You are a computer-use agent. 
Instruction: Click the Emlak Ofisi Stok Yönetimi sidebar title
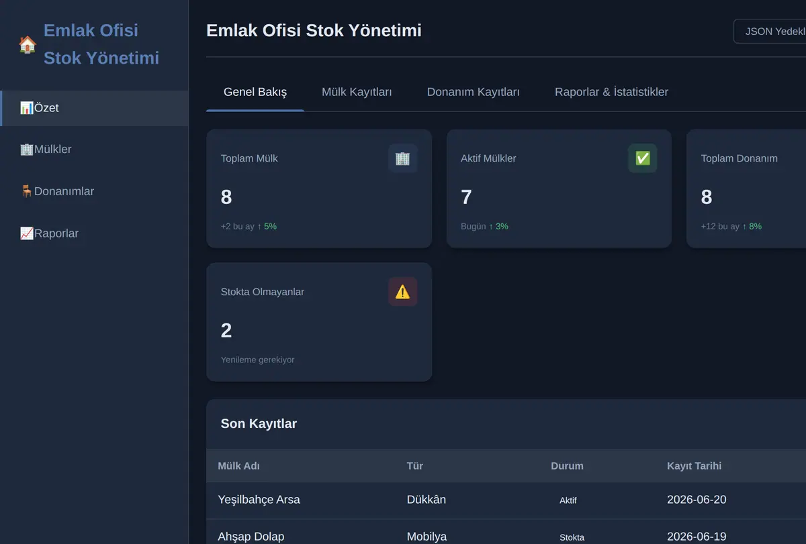(x=101, y=44)
